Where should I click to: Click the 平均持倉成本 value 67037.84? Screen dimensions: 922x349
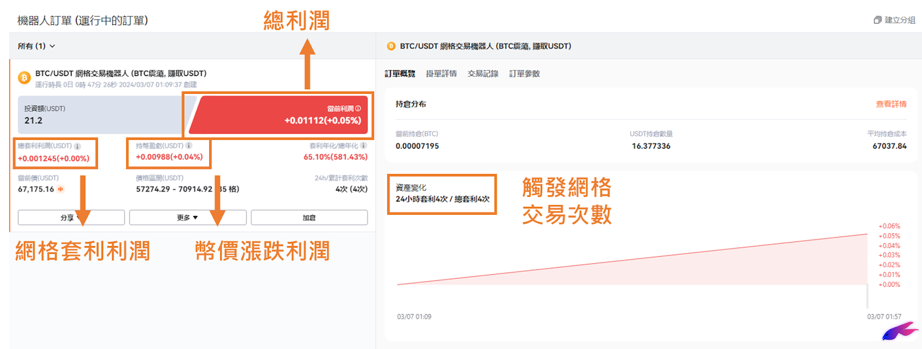click(889, 146)
